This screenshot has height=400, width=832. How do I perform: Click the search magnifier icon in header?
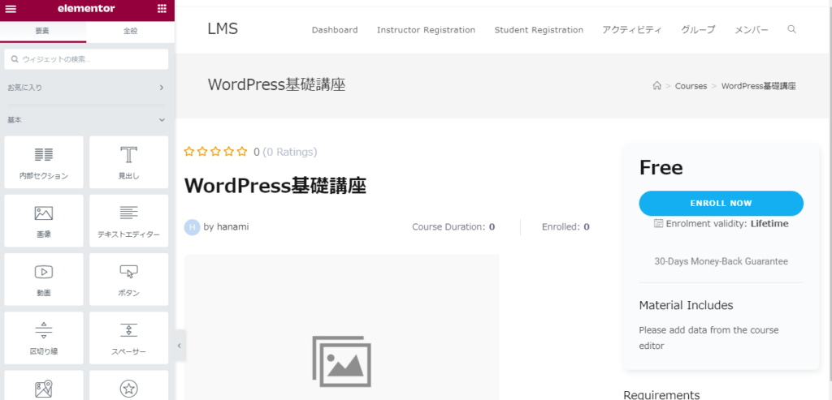point(792,30)
